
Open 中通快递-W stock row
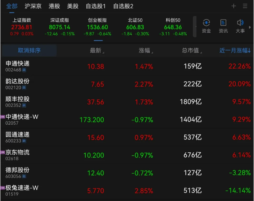(x=127, y=120)
